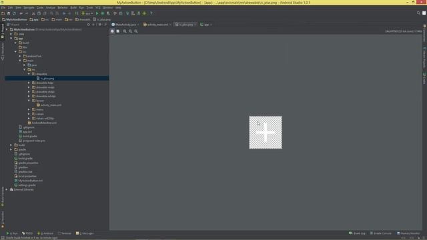The image size is (427, 240).
Task: Open the Edit menu
Action: (x=11, y=7)
